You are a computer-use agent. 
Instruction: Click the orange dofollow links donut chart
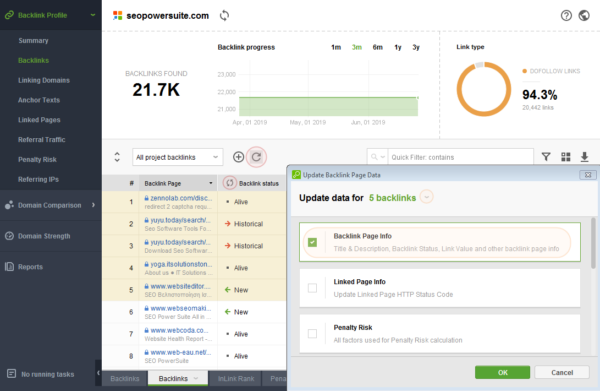pos(483,89)
